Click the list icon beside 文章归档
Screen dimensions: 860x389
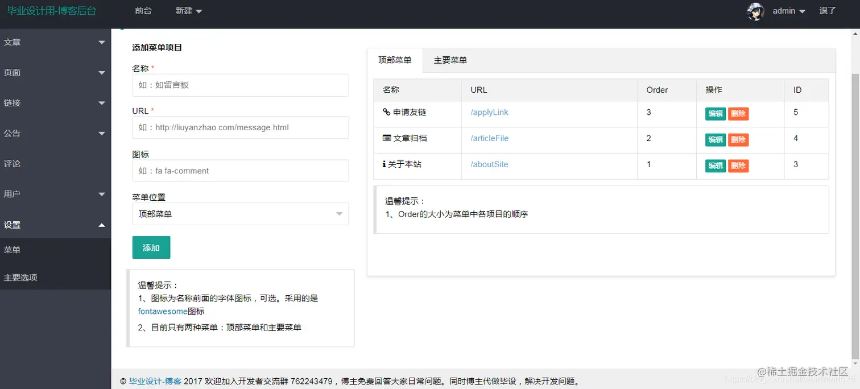(x=387, y=138)
